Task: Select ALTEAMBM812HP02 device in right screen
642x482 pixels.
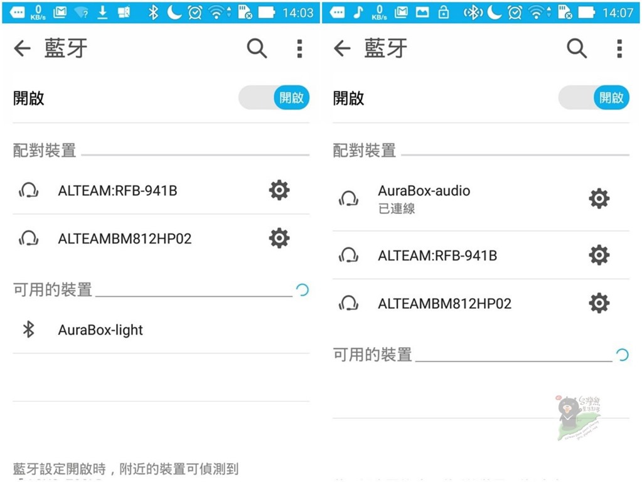Action: pos(481,304)
